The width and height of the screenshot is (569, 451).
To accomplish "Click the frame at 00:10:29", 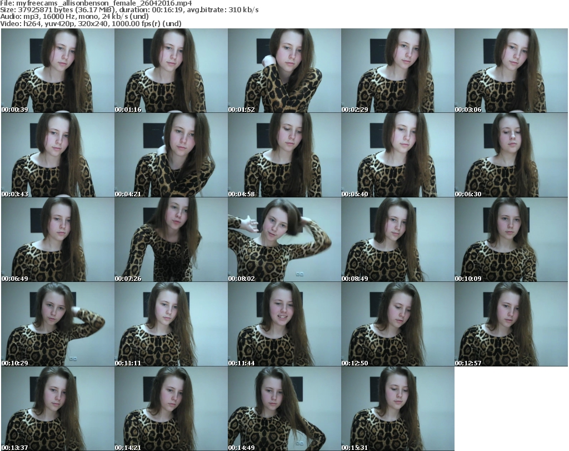I will pos(58,324).
